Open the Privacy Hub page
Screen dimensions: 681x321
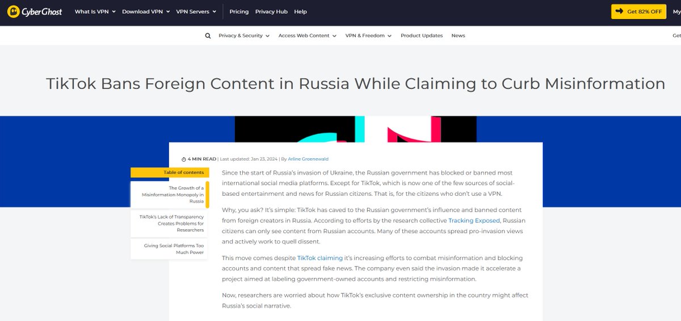[x=271, y=11]
